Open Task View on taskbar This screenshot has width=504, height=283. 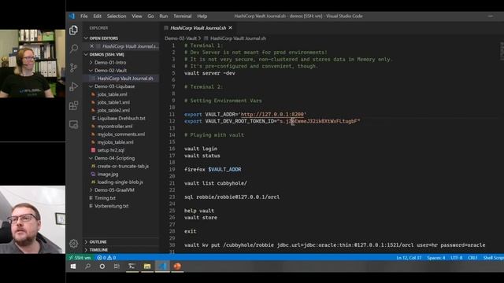[x=117, y=266]
